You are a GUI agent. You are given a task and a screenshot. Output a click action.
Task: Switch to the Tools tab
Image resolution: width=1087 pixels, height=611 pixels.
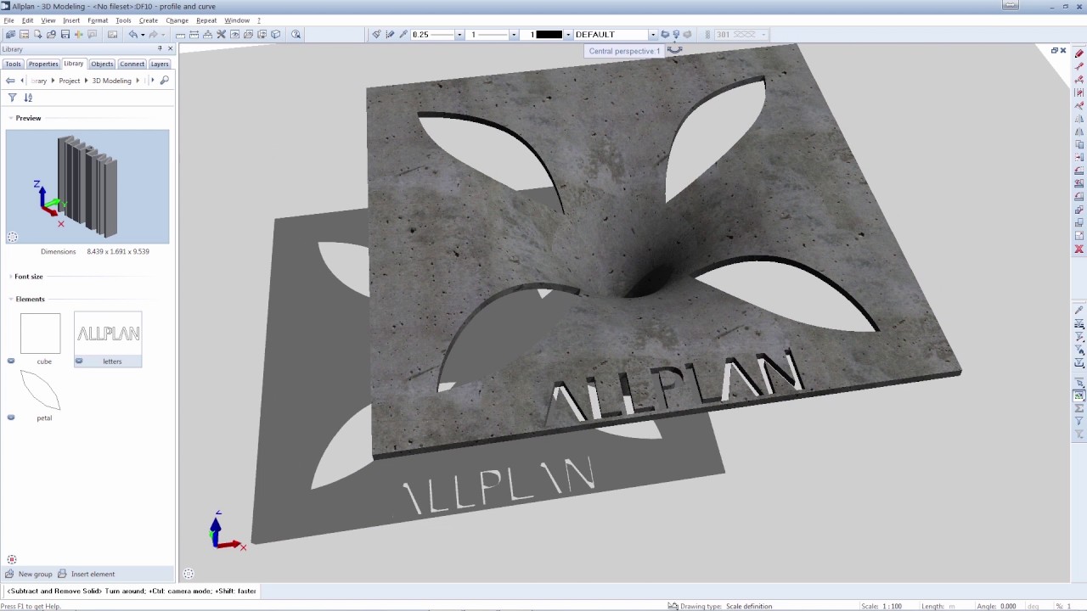pos(13,64)
